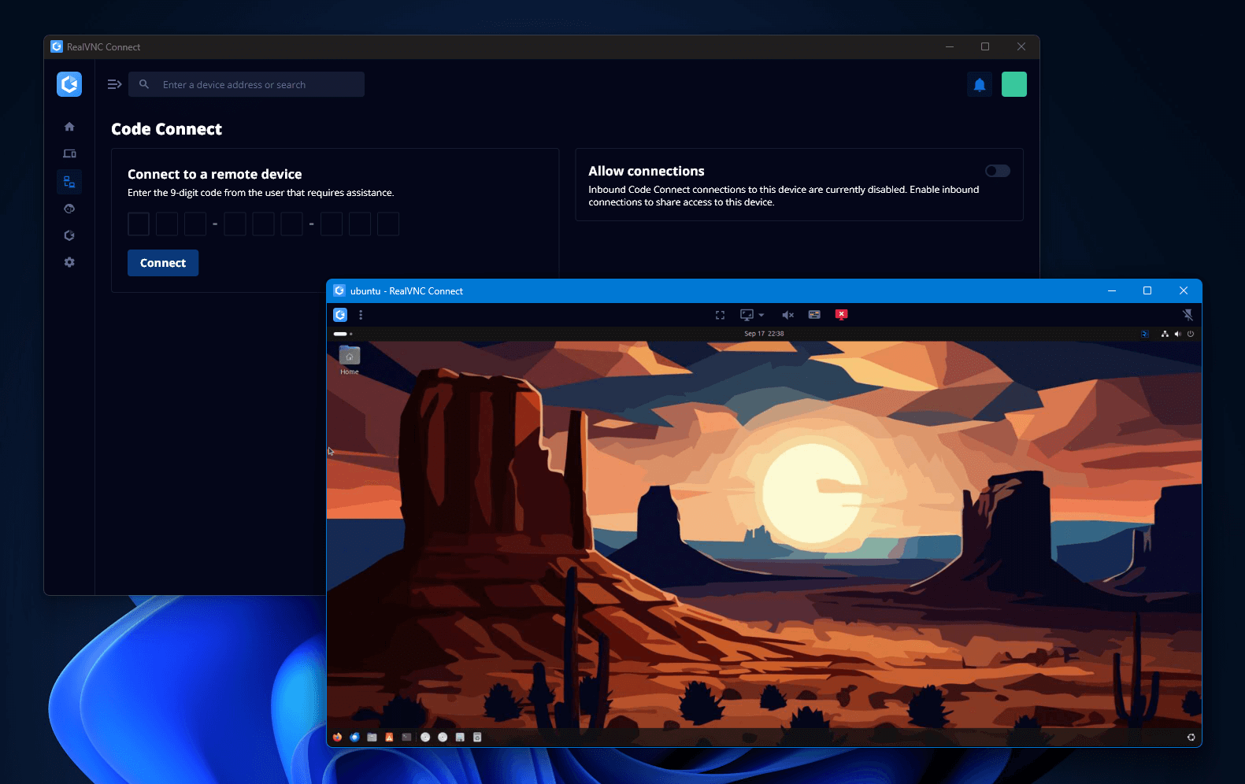Open the Devices page in sidebar

[x=69, y=153]
